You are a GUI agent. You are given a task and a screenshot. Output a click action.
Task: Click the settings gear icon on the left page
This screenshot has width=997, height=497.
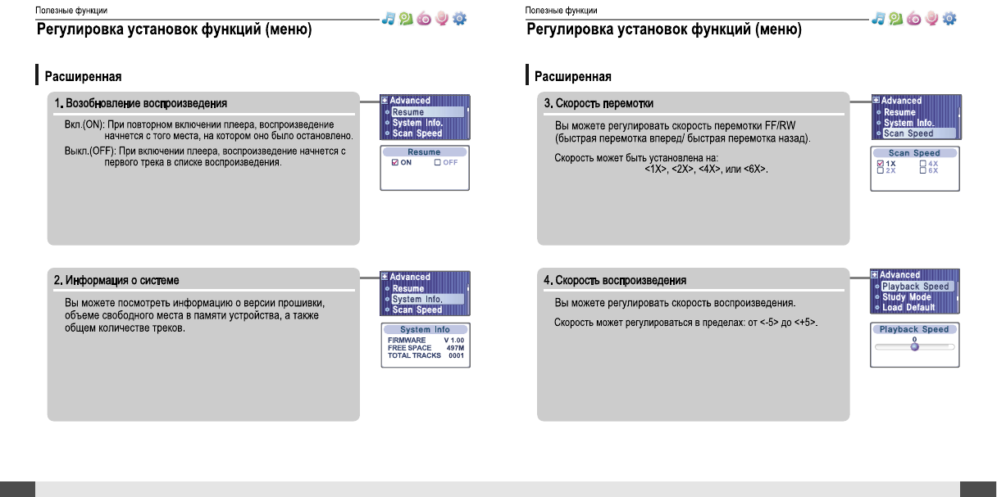pyautogui.click(x=459, y=18)
